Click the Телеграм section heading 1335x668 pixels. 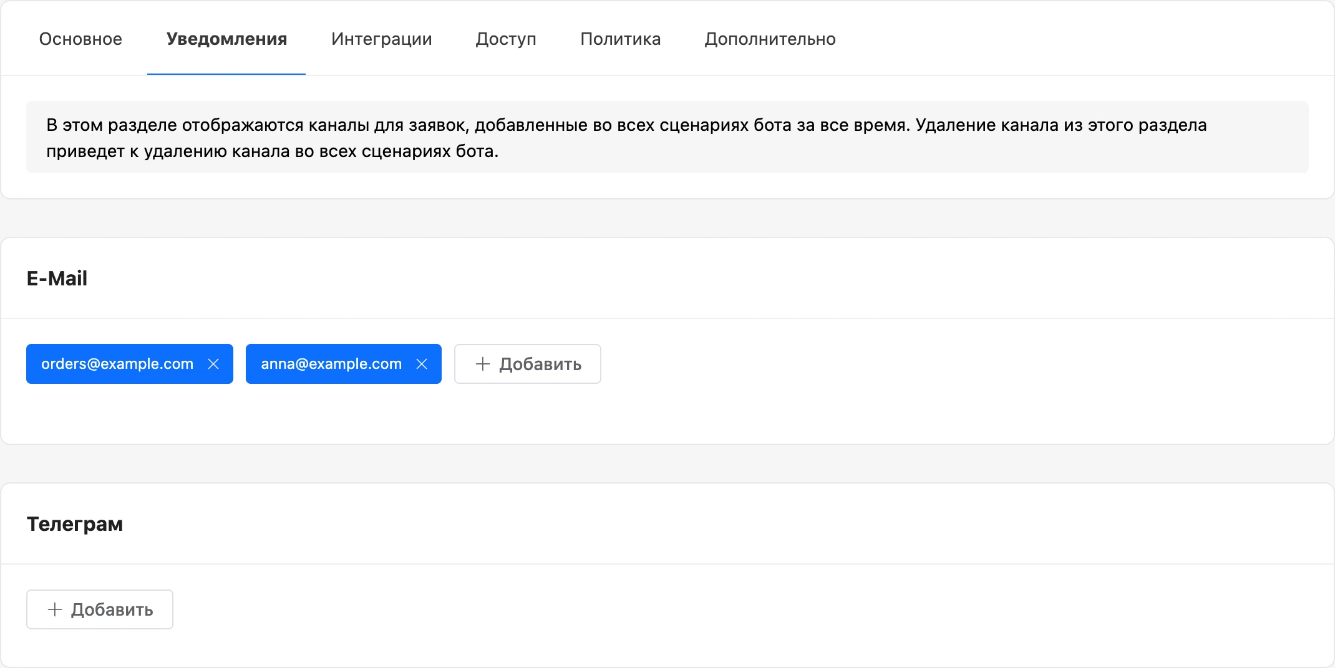[x=75, y=524]
